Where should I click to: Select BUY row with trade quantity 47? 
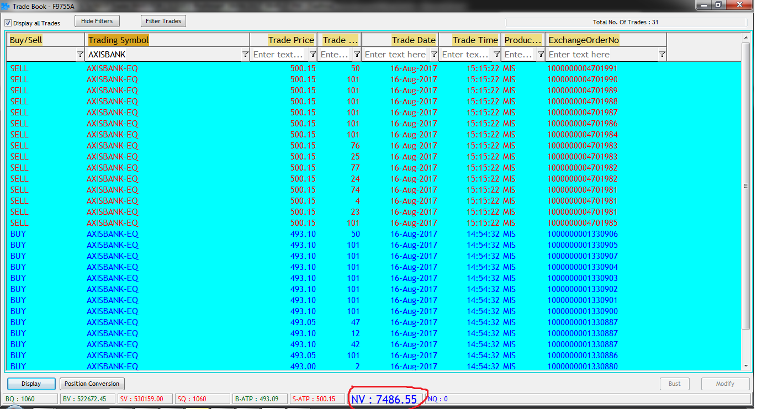click(x=373, y=322)
